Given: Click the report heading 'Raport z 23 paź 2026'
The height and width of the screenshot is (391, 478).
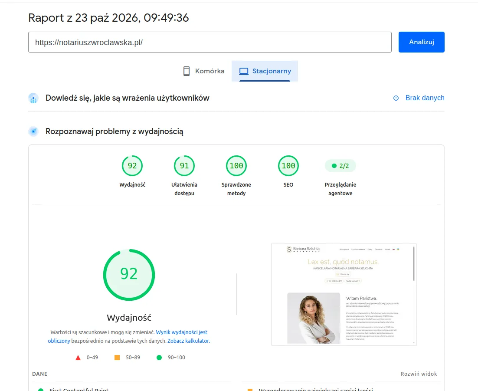Looking at the screenshot, I should (108, 18).
